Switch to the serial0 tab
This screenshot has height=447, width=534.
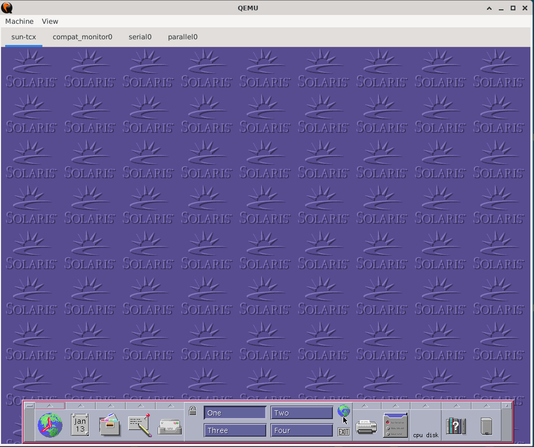(140, 37)
